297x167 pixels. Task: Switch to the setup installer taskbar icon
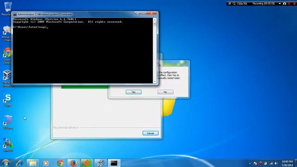pyautogui.click(x=100, y=163)
